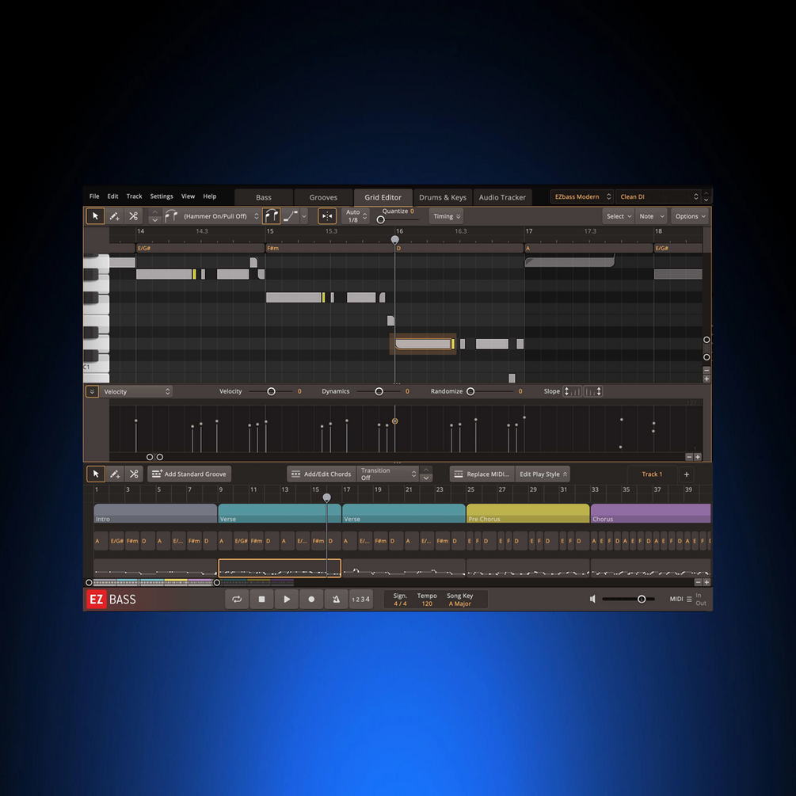Adjust the Dynamics slider knob
Image resolution: width=796 pixels, height=796 pixels.
(379, 391)
